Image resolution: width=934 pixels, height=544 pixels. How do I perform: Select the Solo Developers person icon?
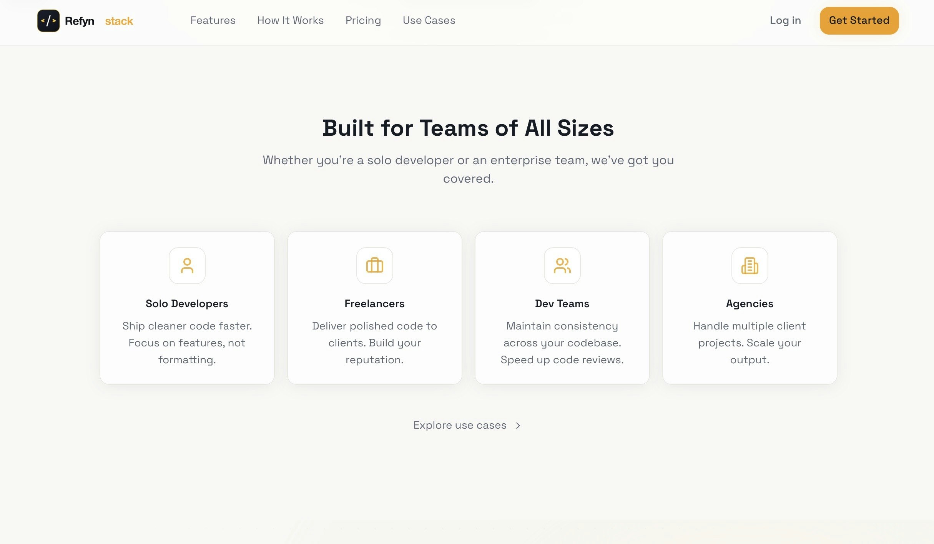click(187, 266)
